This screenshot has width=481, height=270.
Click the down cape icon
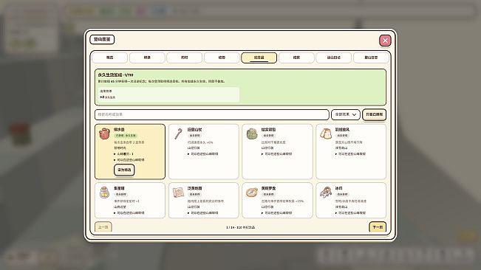click(326, 134)
